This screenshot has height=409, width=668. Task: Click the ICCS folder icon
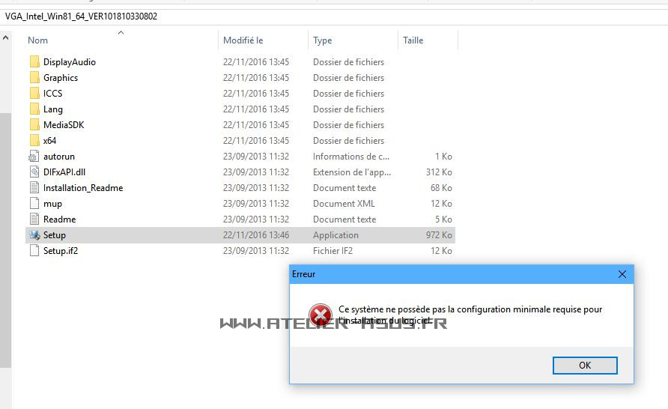point(34,94)
